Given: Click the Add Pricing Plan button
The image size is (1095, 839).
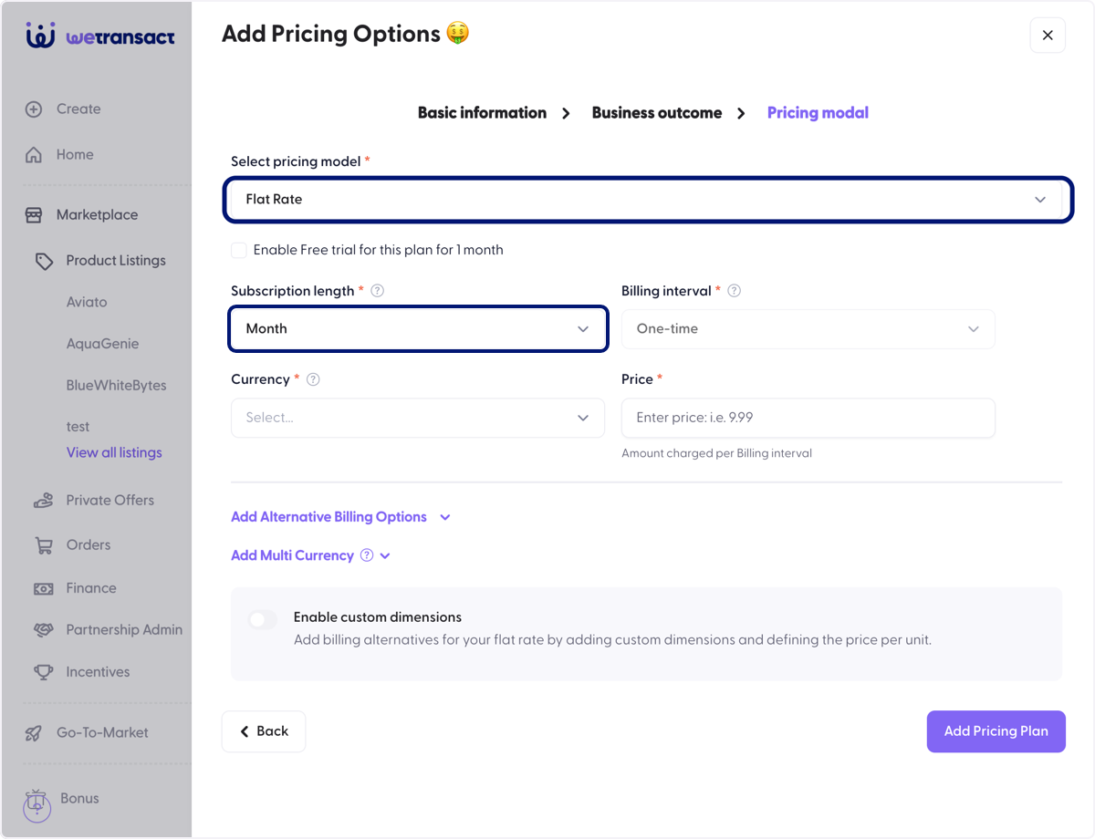Looking at the screenshot, I should coord(996,731).
